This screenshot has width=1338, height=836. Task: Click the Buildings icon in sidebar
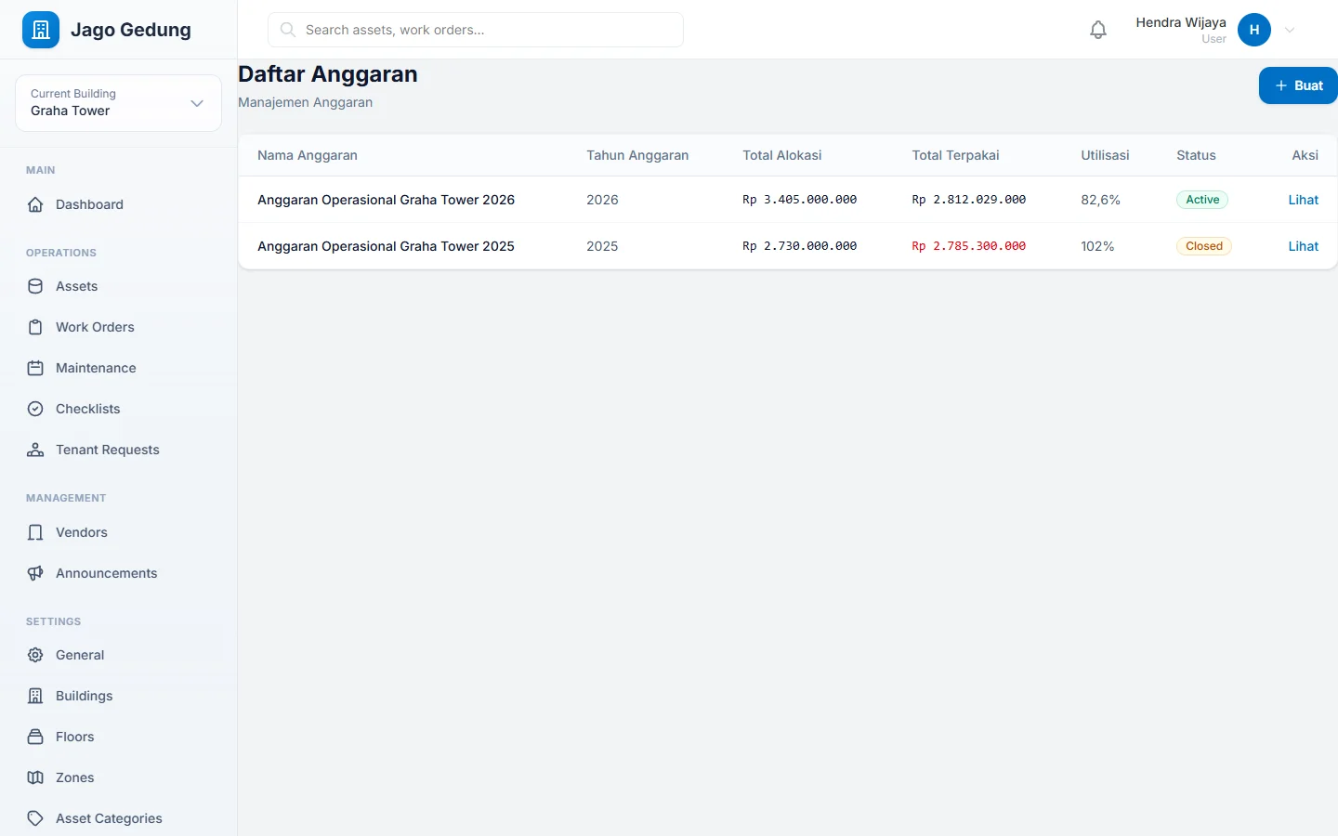[35, 696]
